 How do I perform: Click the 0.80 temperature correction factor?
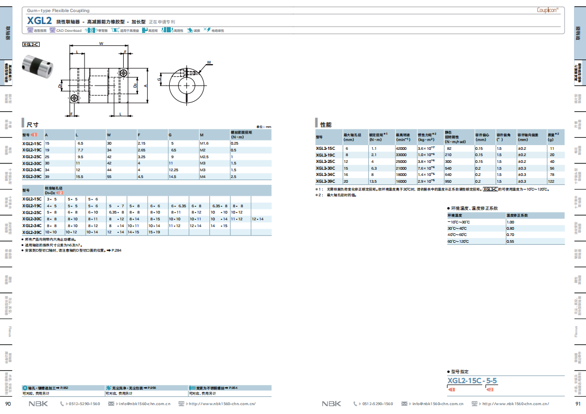[x=510, y=229]
